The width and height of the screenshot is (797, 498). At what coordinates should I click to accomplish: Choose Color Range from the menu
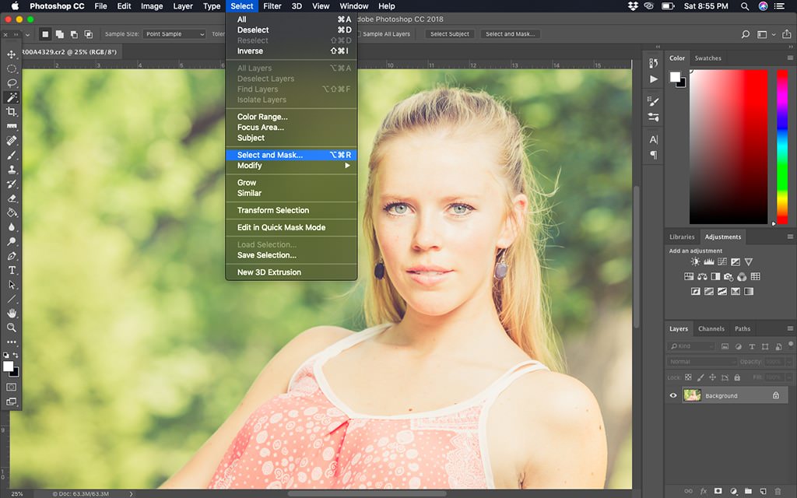coord(291,117)
